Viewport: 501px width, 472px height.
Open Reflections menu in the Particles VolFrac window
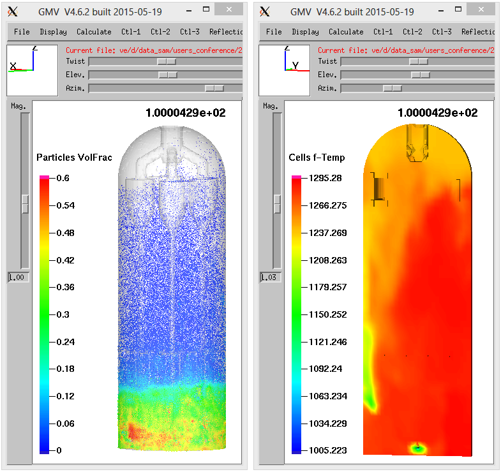pyautogui.click(x=226, y=32)
